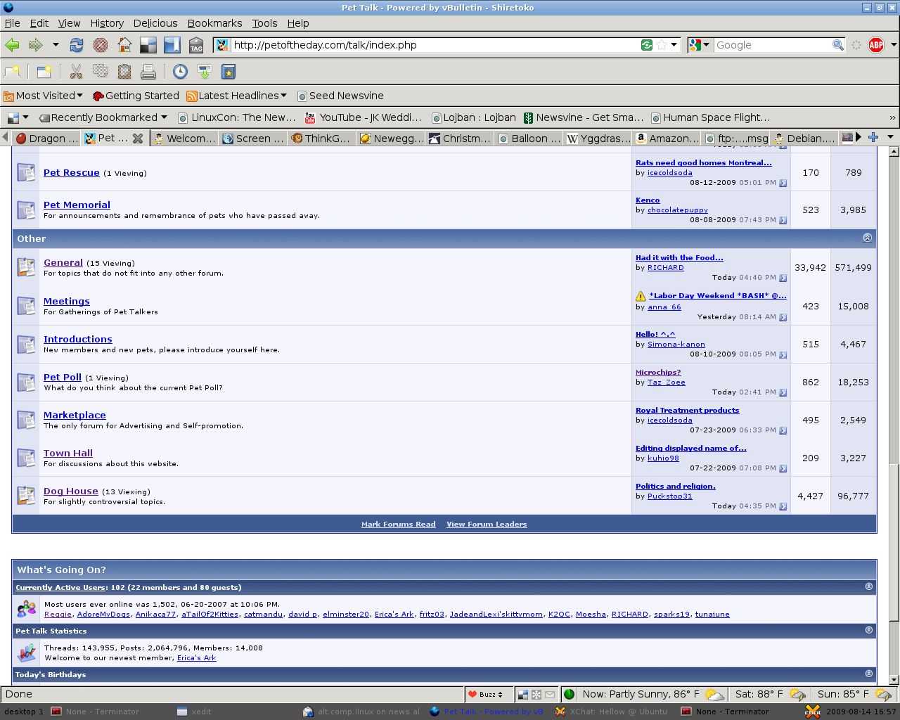Expand the Most Visited bookmarks dropdown
This screenshot has width=900, height=720.
(x=44, y=96)
